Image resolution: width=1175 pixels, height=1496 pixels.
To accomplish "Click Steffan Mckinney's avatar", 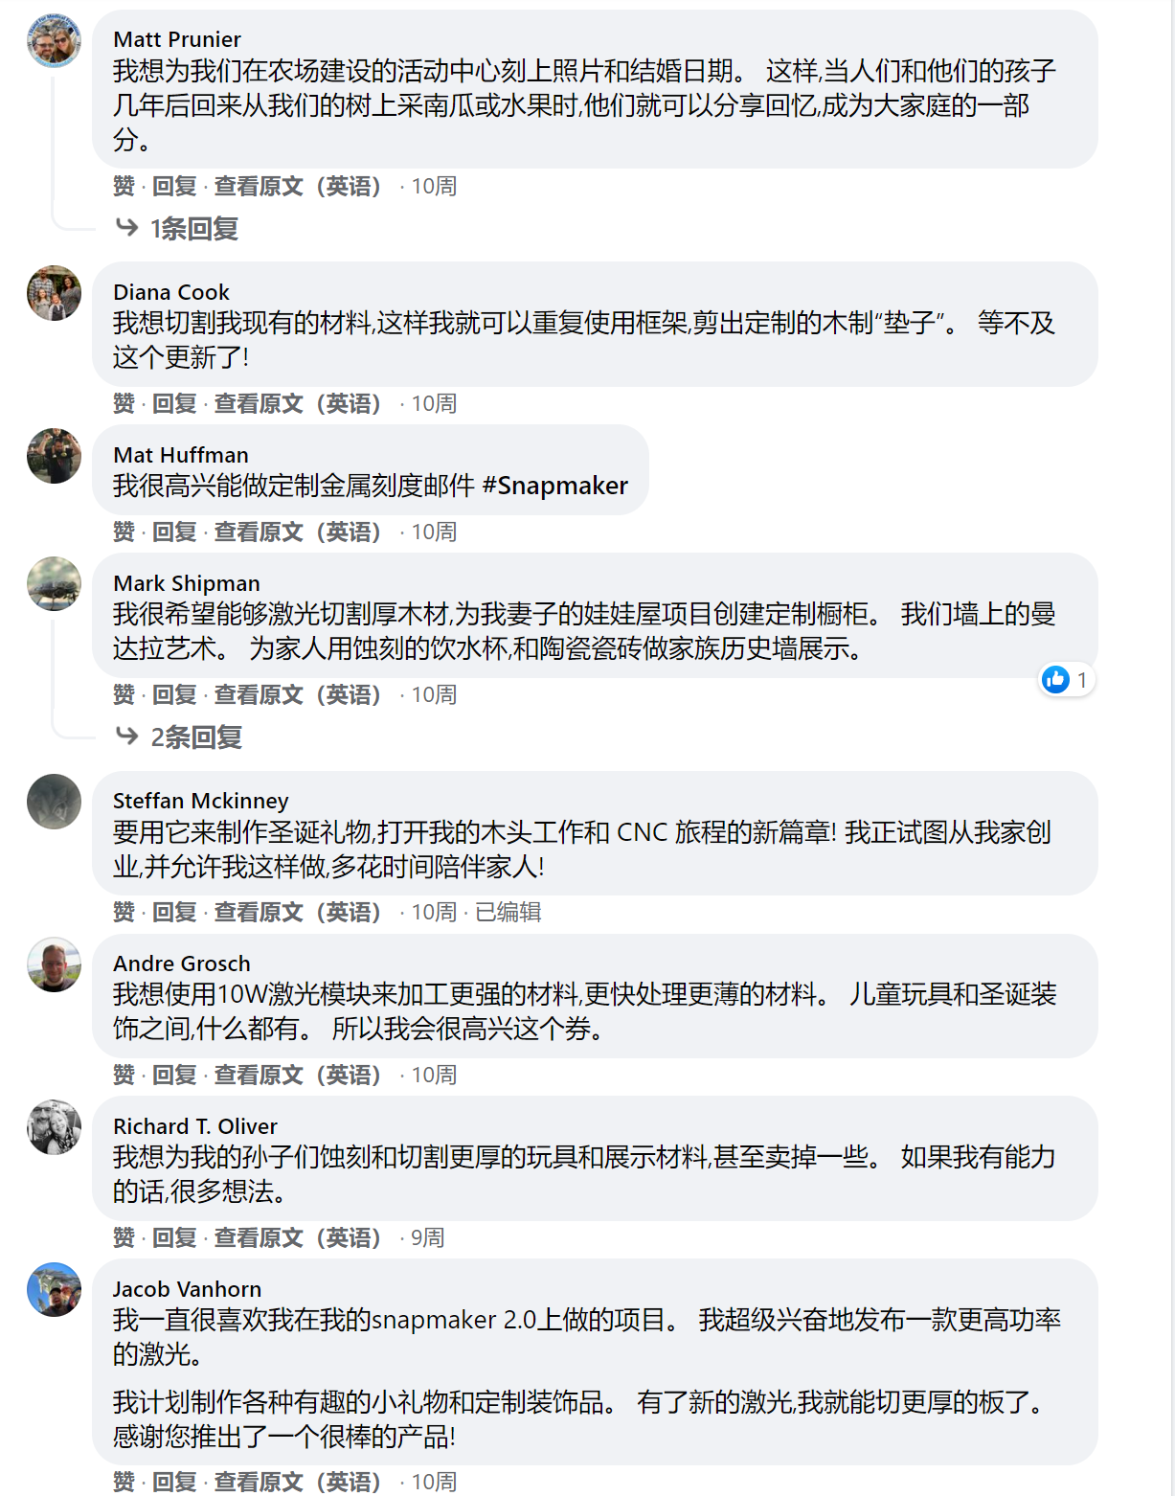I will click(x=54, y=802).
